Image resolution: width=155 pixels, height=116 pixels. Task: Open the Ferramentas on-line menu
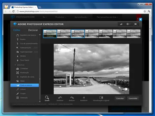coord(107,17)
